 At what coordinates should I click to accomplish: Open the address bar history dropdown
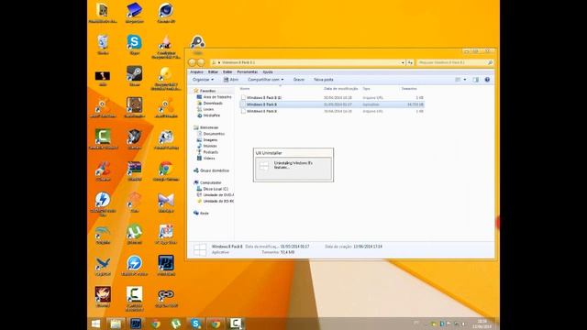(x=403, y=62)
